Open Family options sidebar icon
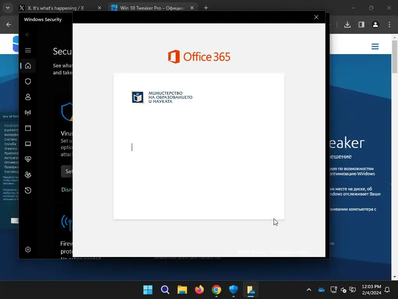The image size is (398, 299). (28, 175)
